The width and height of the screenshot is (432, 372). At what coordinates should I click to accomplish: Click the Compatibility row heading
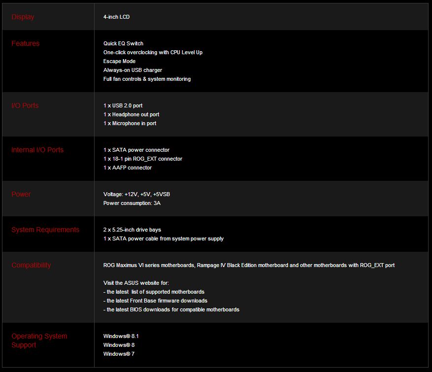coord(31,265)
